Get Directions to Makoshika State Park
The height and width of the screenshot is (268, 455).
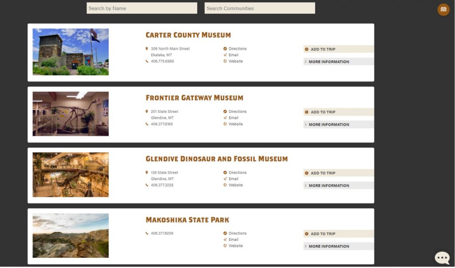point(237,233)
